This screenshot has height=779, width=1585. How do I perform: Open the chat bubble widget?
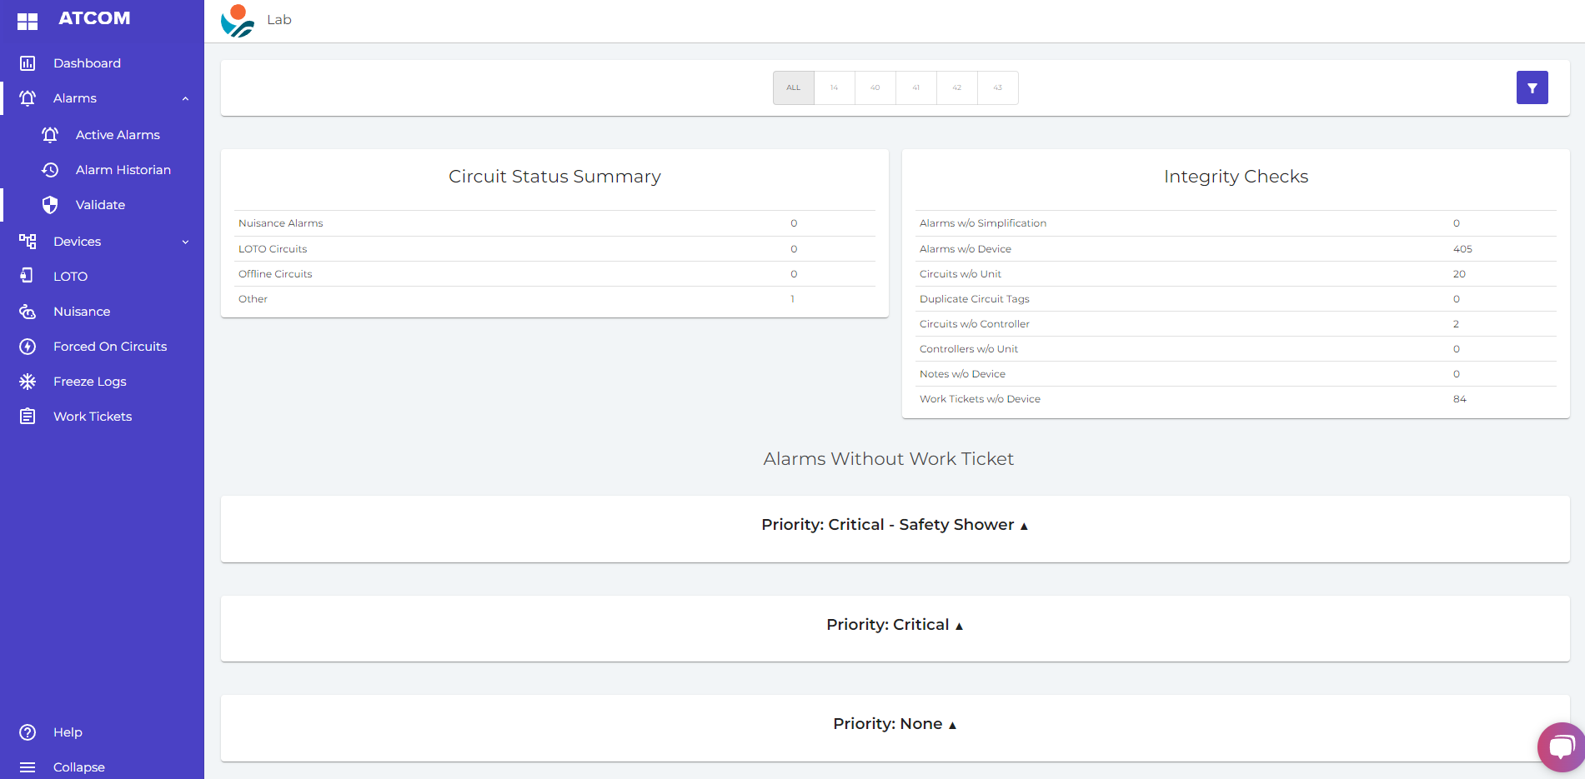pos(1560,747)
